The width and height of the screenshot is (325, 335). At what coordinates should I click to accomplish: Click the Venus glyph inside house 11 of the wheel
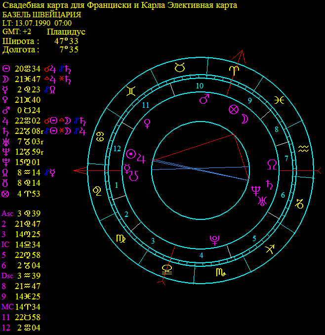(x=147, y=124)
